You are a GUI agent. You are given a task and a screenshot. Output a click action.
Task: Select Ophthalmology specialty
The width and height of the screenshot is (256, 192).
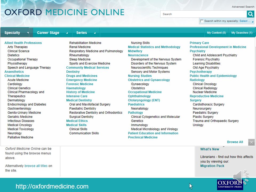139,96
